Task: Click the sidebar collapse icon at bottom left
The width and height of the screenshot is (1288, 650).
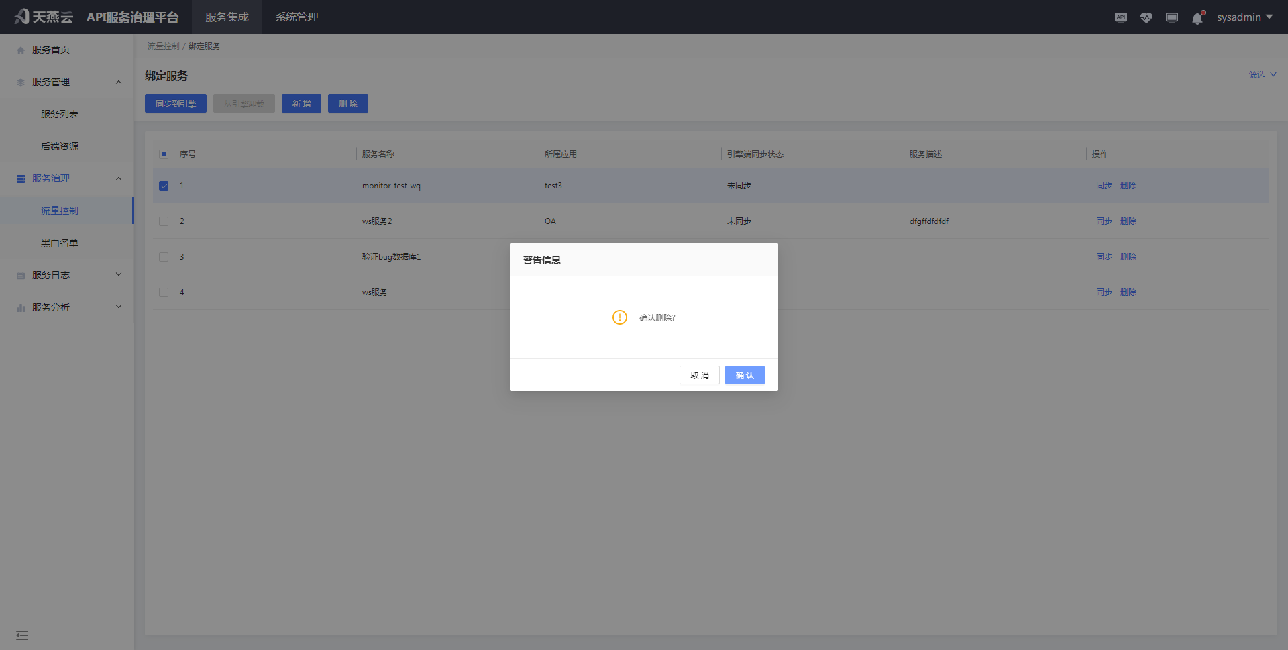Action: (x=22, y=635)
